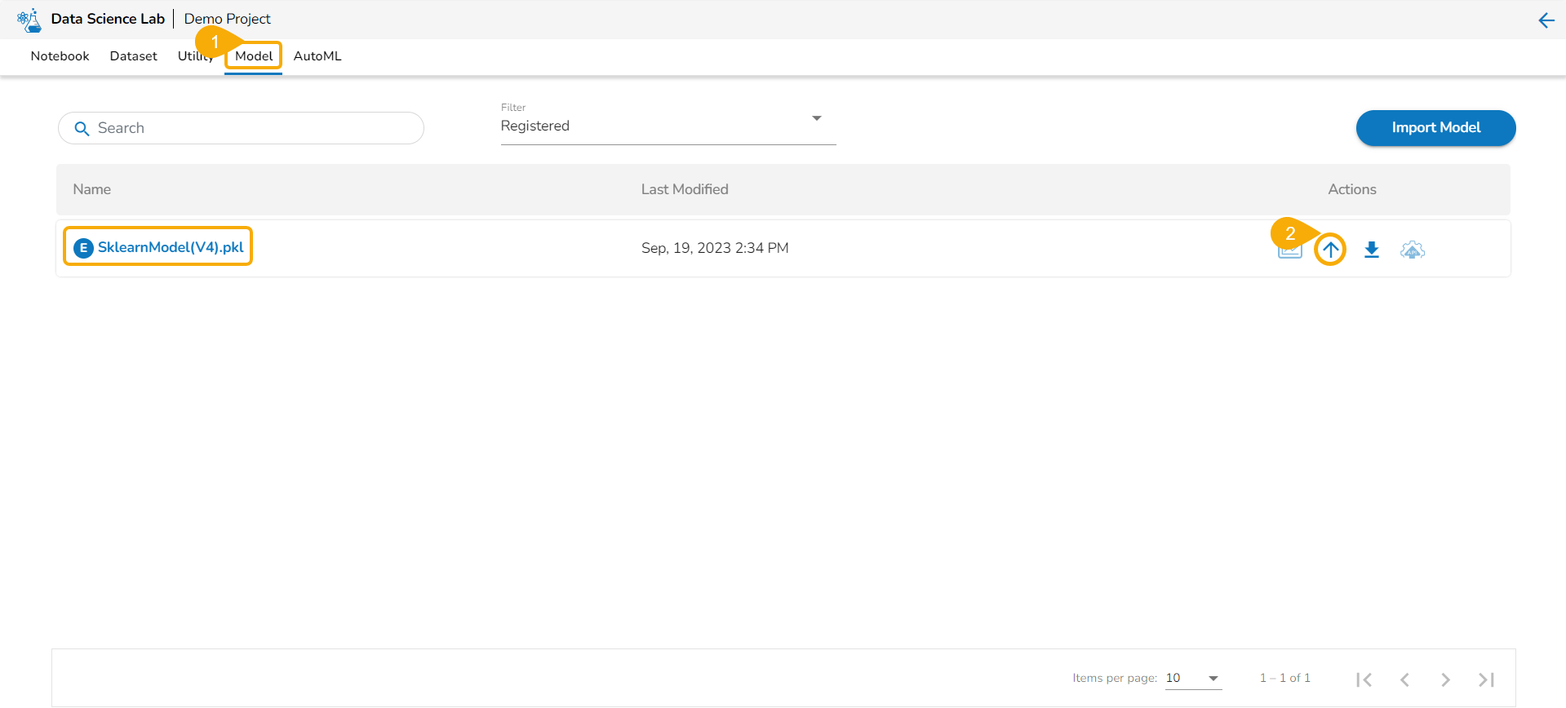Click the upward arrow unregister model icon
Image resolution: width=1566 pixels, height=708 pixels.
(x=1330, y=250)
